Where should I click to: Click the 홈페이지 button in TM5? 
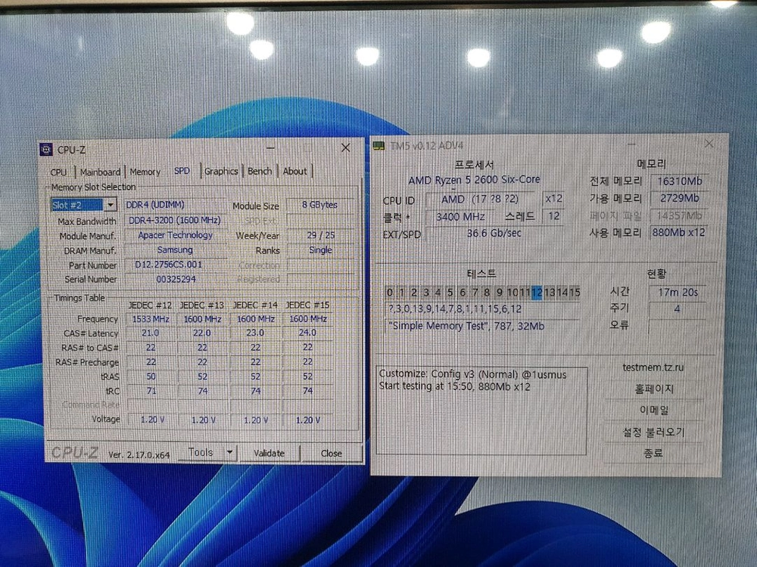pyautogui.click(x=654, y=389)
